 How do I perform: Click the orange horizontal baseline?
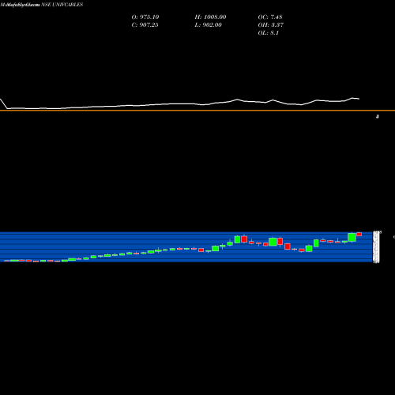197,111
